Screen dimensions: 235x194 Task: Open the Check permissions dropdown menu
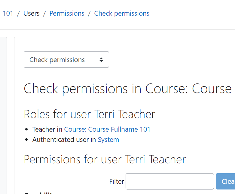(66, 60)
